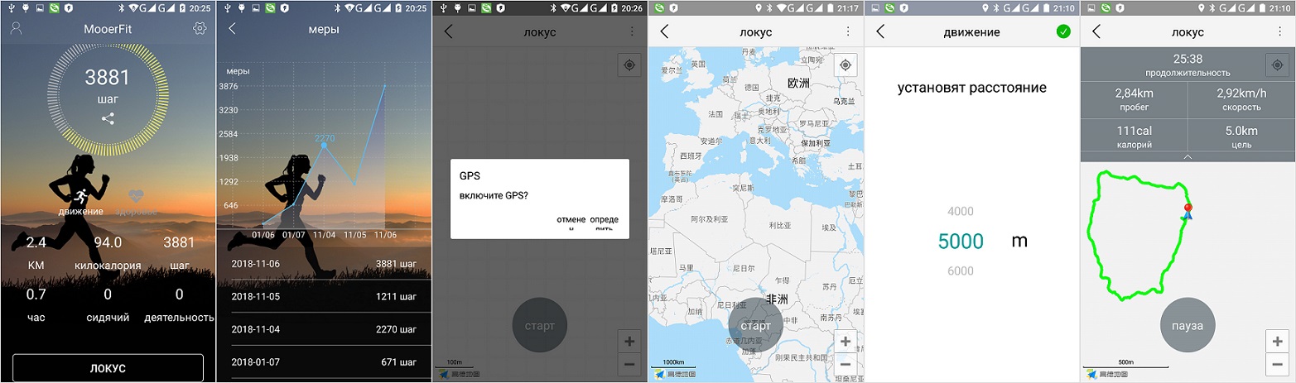Open the ЛОКУС button on the MooerFit screen

click(x=108, y=368)
